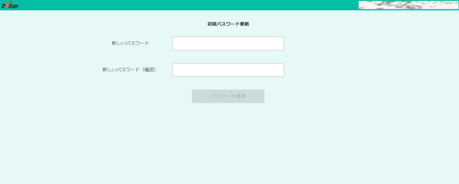This screenshot has width=459, height=184.
Task: Select the 確認 text in the confirm label
Action: 149,70
